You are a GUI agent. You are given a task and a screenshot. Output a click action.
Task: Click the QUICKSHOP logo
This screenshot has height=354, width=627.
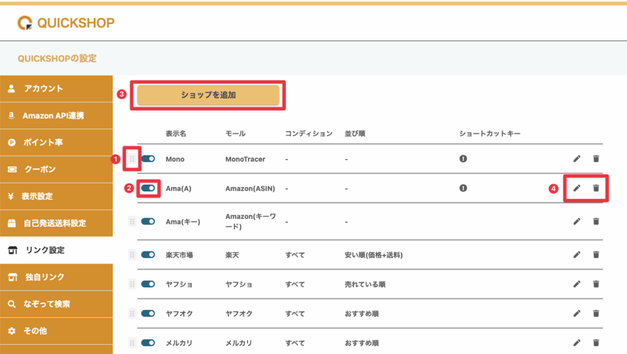tap(66, 23)
